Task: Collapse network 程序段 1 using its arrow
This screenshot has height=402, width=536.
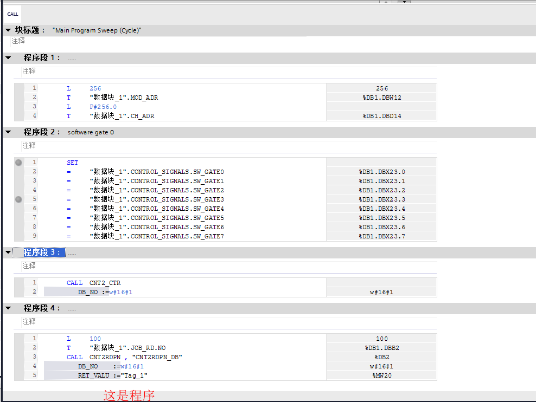Action: click(x=8, y=58)
